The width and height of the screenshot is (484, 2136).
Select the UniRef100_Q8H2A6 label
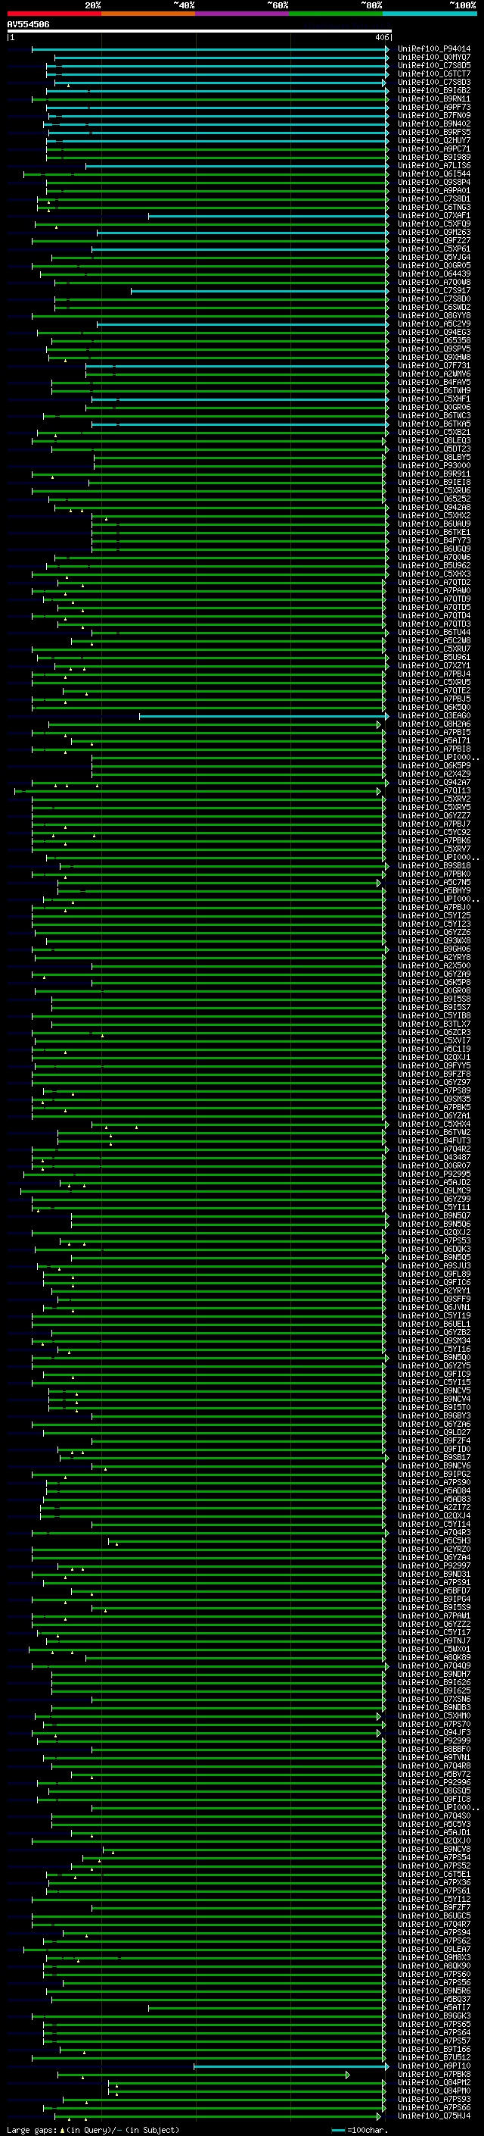[x=434, y=724]
